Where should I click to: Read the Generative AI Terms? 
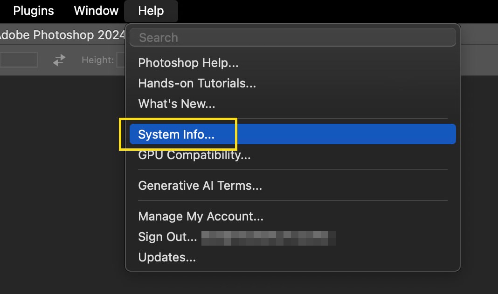point(200,186)
